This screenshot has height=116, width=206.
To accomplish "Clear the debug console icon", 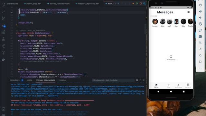I will [x=137, y=80].
